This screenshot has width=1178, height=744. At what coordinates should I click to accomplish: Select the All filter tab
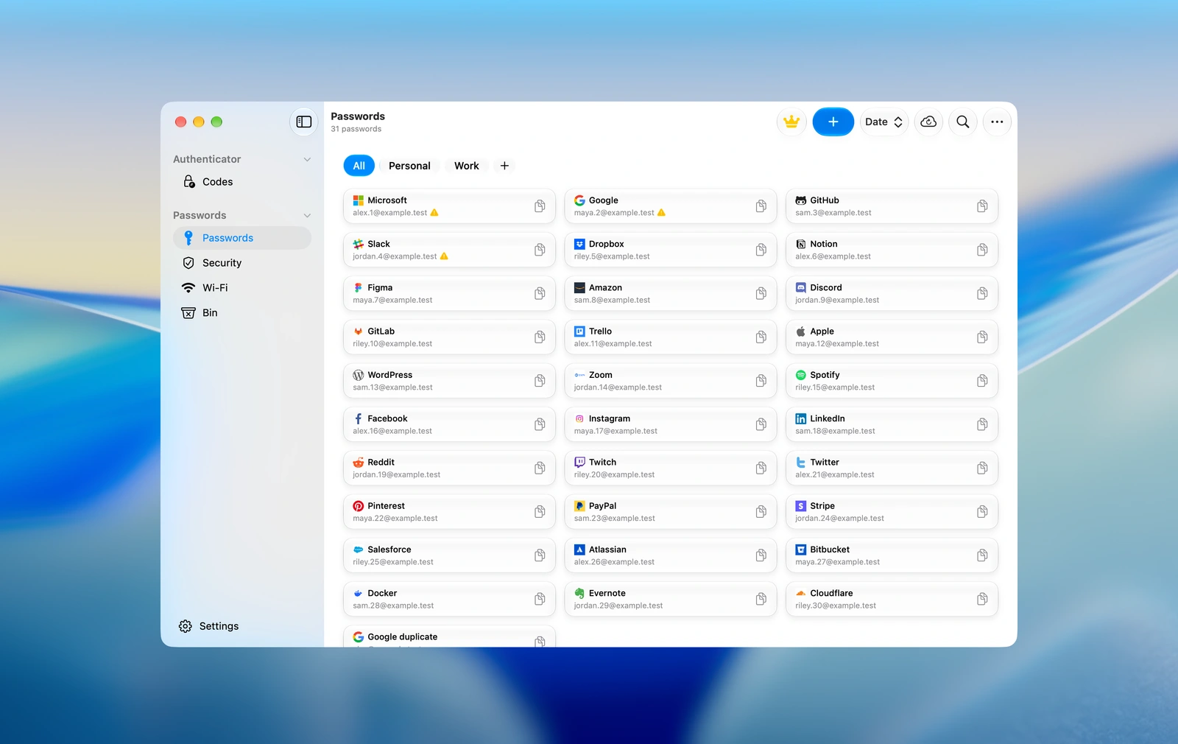point(359,166)
